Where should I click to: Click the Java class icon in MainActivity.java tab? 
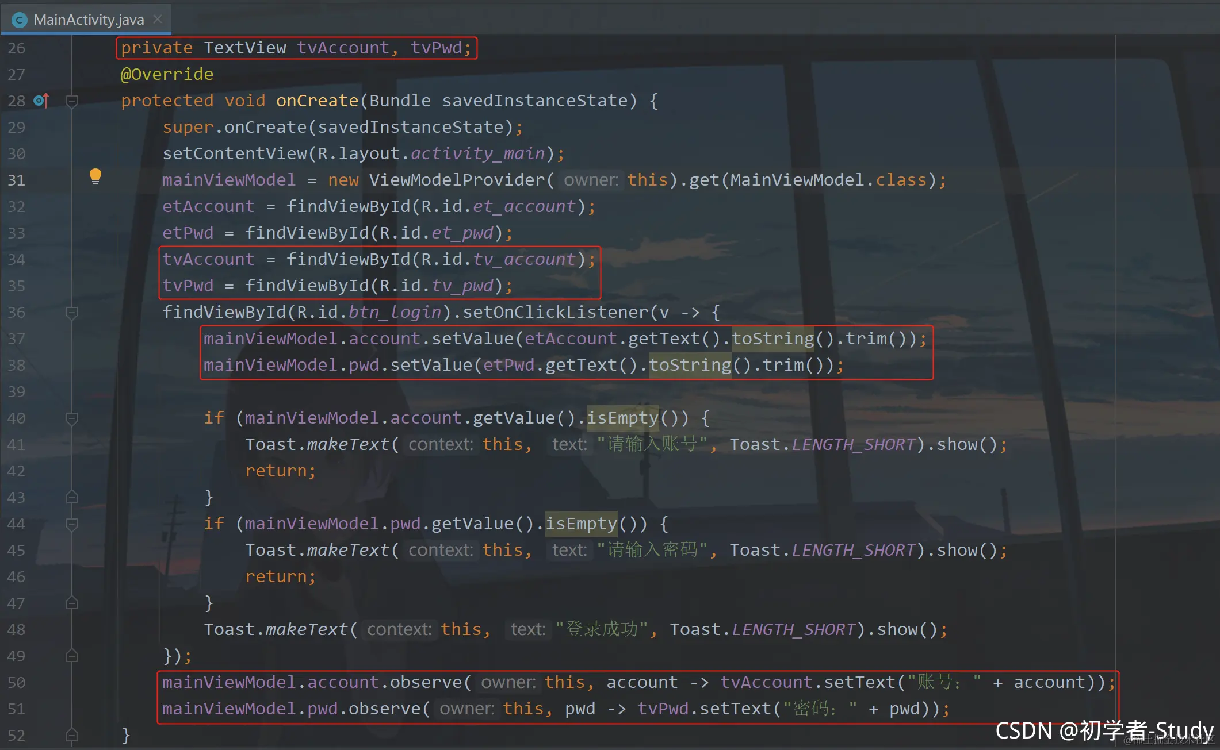pyautogui.click(x=20, y=20)
